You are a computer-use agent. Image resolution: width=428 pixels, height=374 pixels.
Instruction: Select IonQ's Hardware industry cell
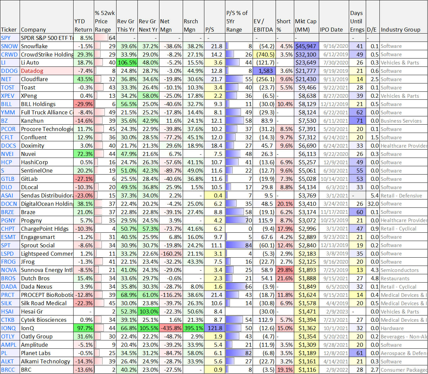(x=403, y=328)
